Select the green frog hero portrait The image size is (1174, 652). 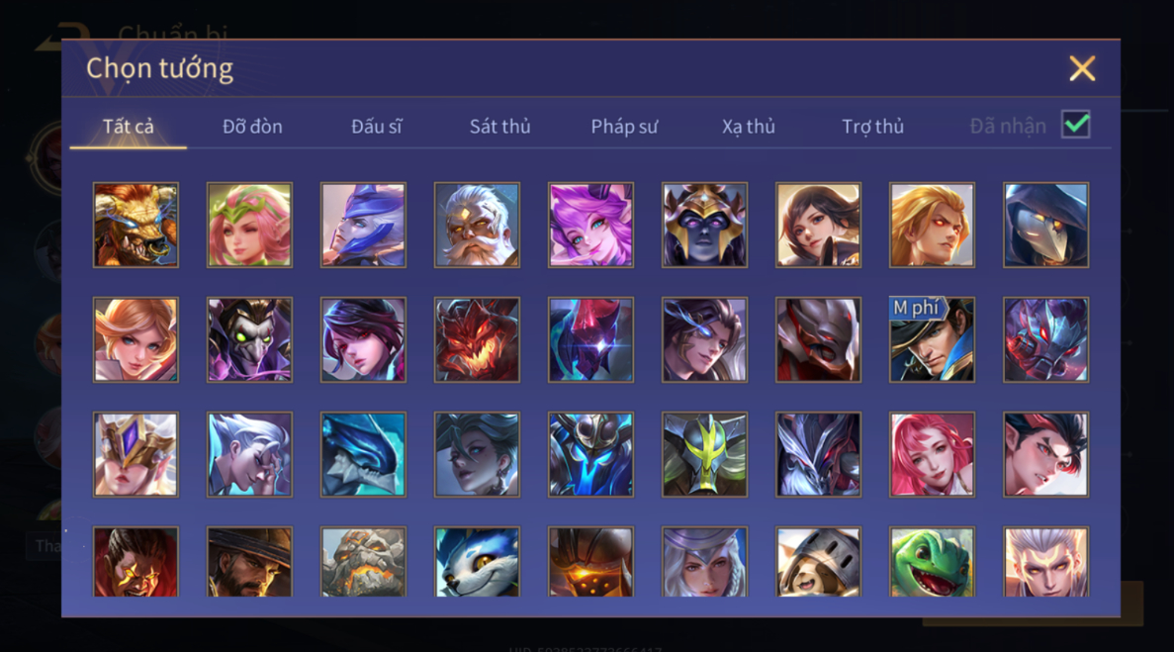(932, 561)
